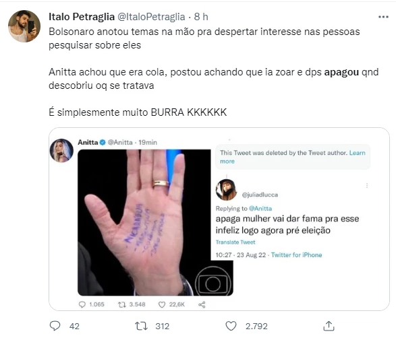
Task: Click Translate Tweet under the reply
Action: tap(235, 242)
